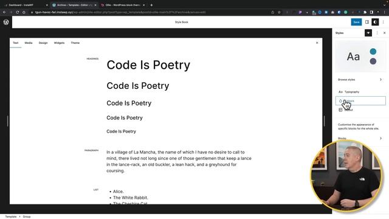This screenshot has height=219, width=389.
Task: Click the teal colour circle in preview
Action: (373, 52)
